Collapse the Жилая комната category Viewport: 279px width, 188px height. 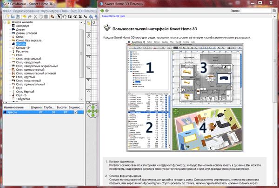point(5,22)
